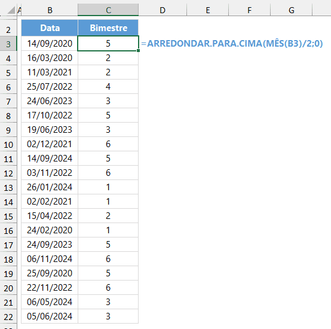331x329 pixels.
Task: Select row 3 header
Action: [x=8, y=44]
